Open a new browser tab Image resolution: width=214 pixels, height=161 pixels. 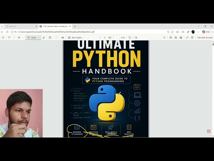pyautogui.click(x=75, y=26)
